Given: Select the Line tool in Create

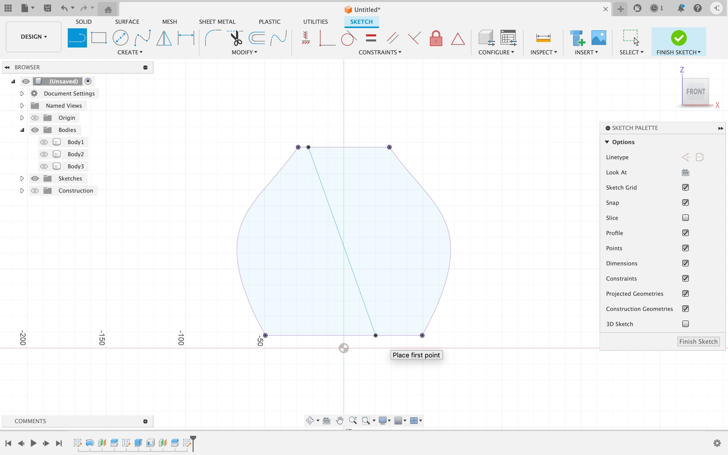Looking at the screenshot, I should pos(77,38).
